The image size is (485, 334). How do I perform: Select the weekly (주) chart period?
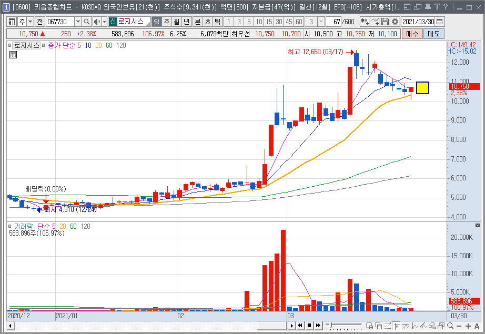(167, 22)
